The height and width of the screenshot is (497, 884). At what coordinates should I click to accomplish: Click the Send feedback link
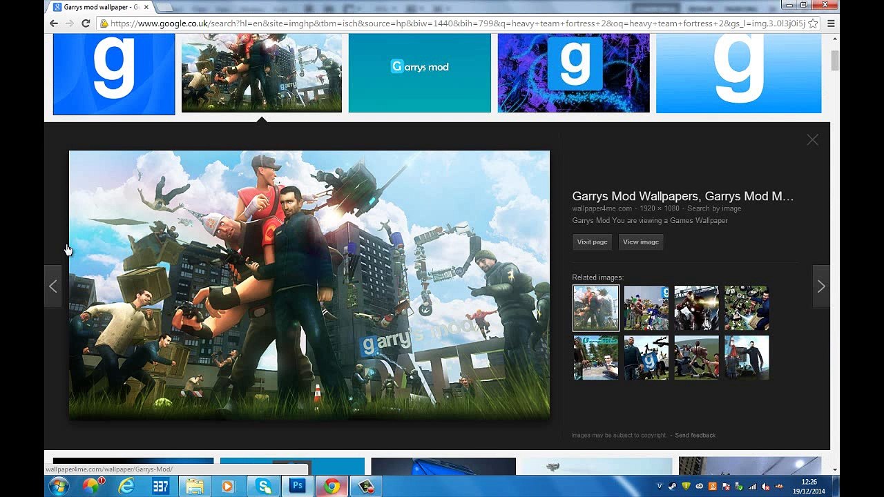point(695,435)
